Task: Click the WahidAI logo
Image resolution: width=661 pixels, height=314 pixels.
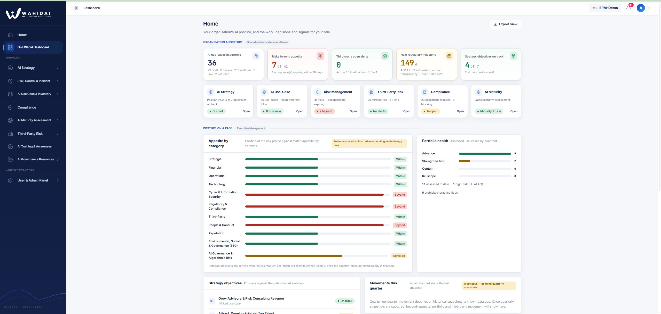Action: click(x=28, y=13)
